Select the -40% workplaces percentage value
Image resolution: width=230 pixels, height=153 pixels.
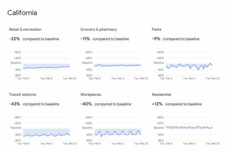(x=86, y=104)
